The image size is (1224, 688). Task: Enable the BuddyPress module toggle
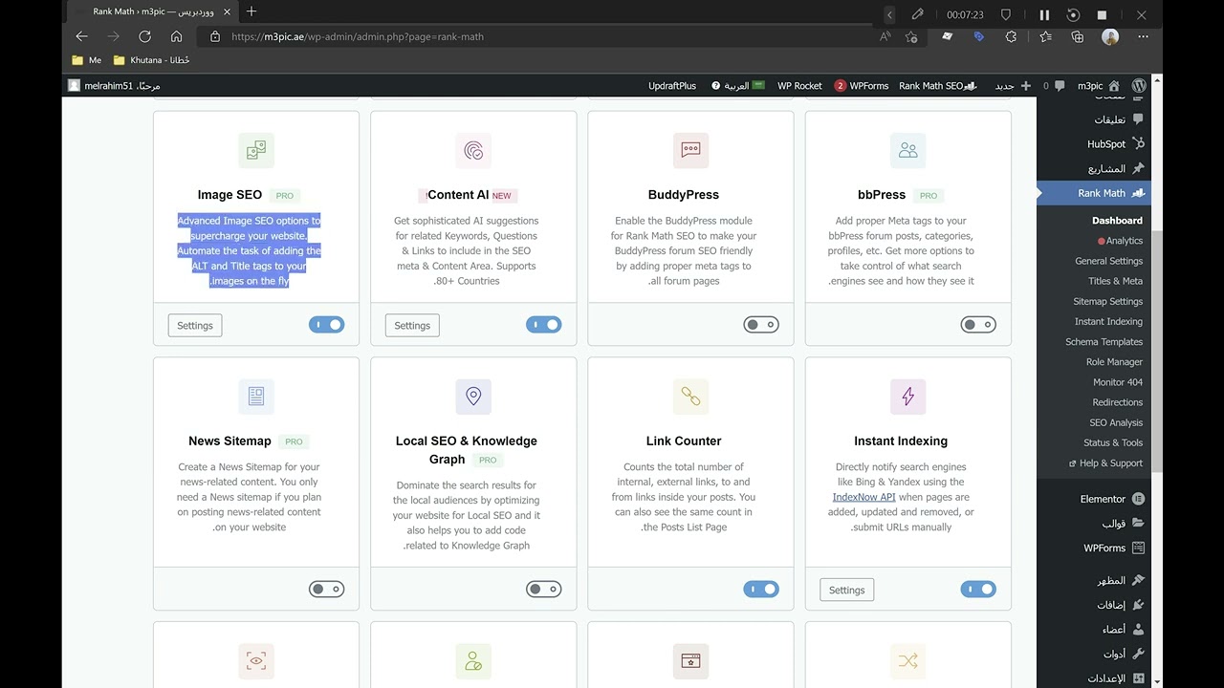point(760,325)
